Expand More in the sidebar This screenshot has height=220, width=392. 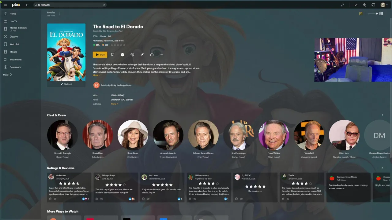point(7,75)
